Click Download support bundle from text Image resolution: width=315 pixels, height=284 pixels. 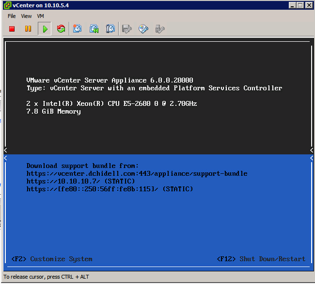(x=82, y=166)
